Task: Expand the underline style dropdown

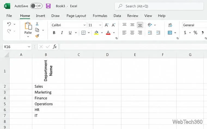Action: (x=76, y=33)
